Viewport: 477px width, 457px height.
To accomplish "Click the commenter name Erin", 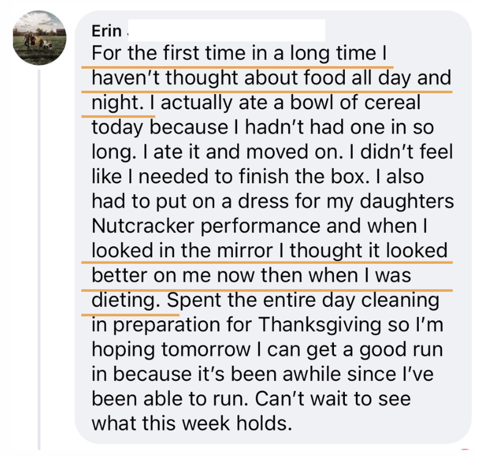I will coord(106,31).
